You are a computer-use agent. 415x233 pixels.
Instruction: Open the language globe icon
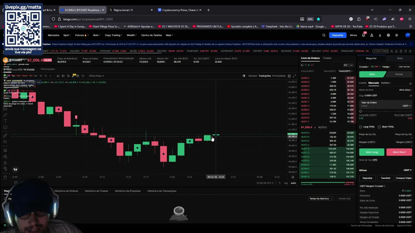pyautogui.click(x=388, y=35)
